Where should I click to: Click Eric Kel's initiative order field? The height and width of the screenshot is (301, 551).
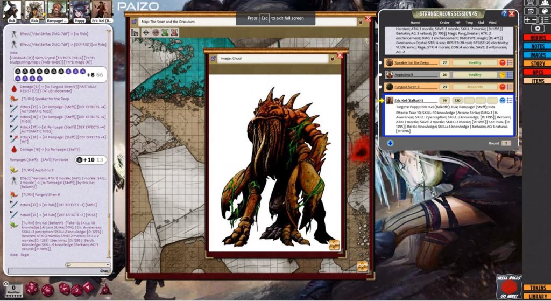pos(444,100)
